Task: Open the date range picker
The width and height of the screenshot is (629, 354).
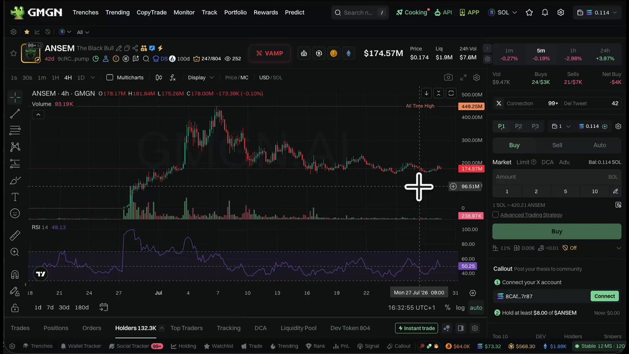Action: coord(104,307)
